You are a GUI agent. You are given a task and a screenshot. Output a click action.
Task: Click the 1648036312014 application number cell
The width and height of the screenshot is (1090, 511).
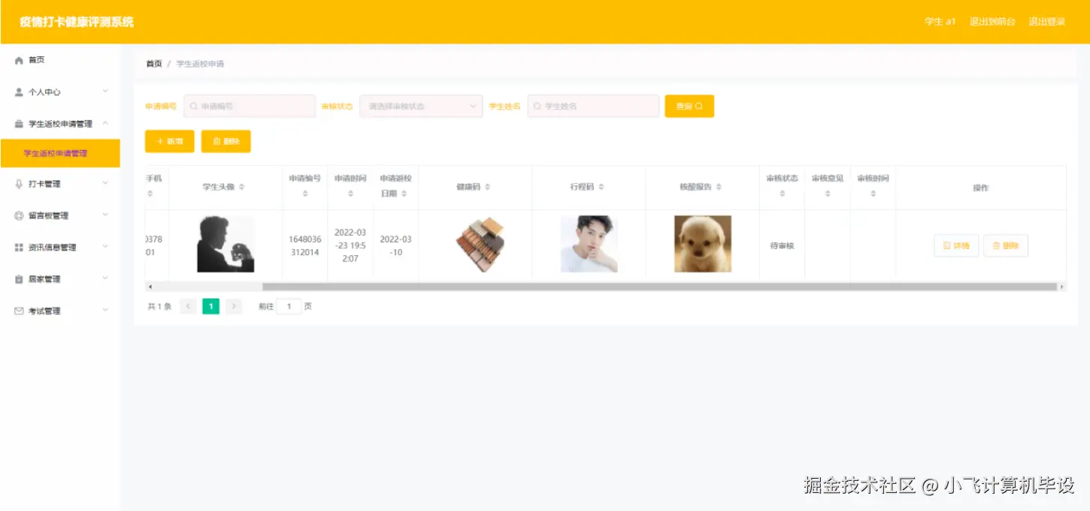pyautogui.click(x=305, y=245)
